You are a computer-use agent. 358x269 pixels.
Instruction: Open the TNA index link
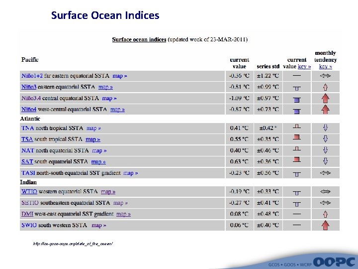pyautogui.click(x=28, y=128)
